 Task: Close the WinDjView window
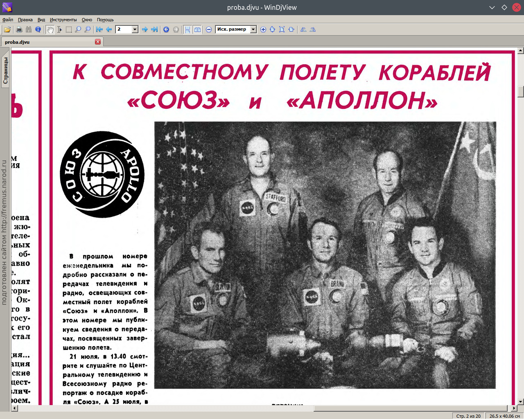(x=517, y=7)
